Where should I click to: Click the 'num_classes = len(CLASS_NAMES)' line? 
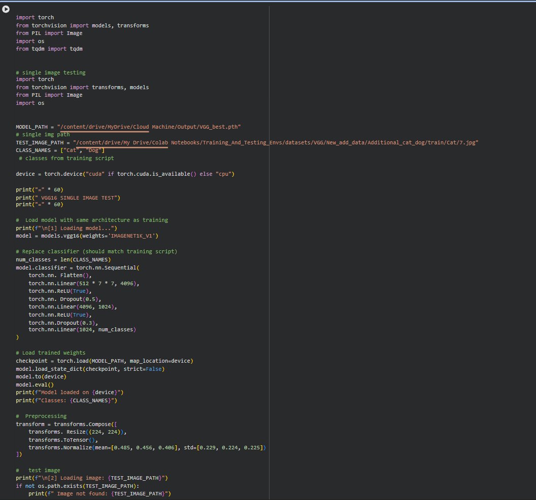(x=63, y=259)
